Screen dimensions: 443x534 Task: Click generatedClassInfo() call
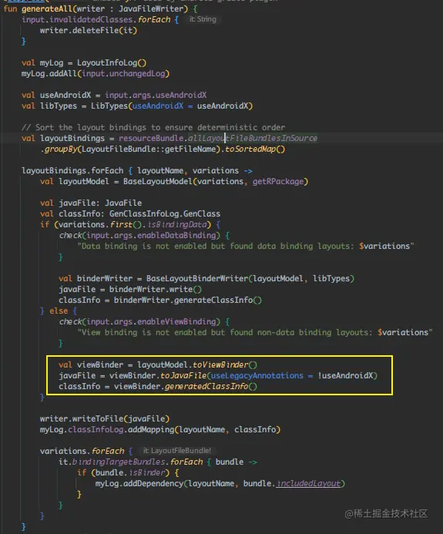click(x=211, y=387)
